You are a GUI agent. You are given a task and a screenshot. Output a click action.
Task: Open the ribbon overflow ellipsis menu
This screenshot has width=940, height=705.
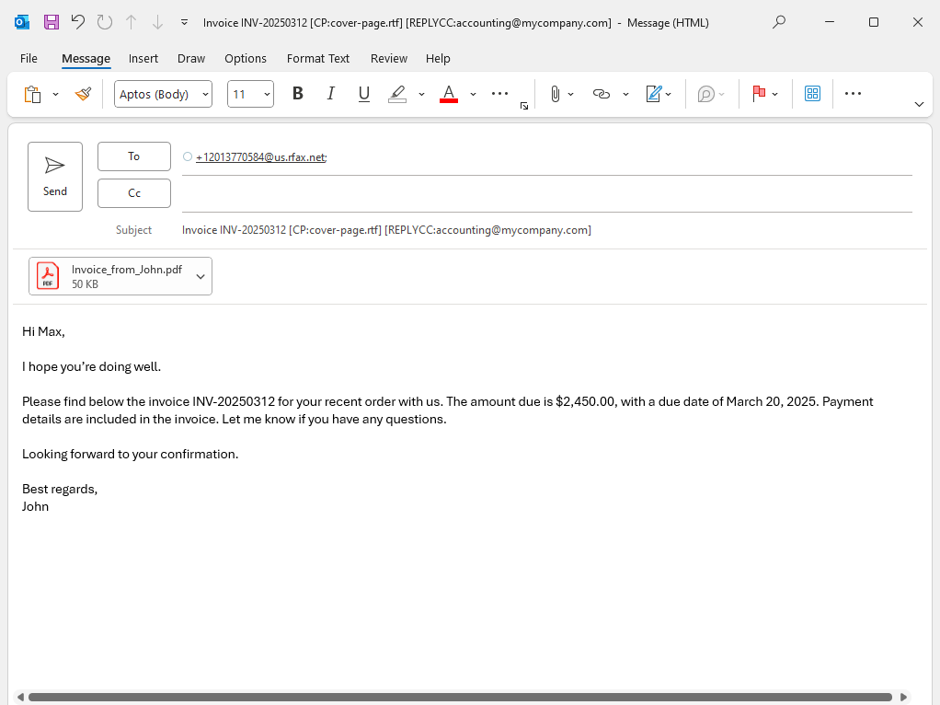coord(853,94)
